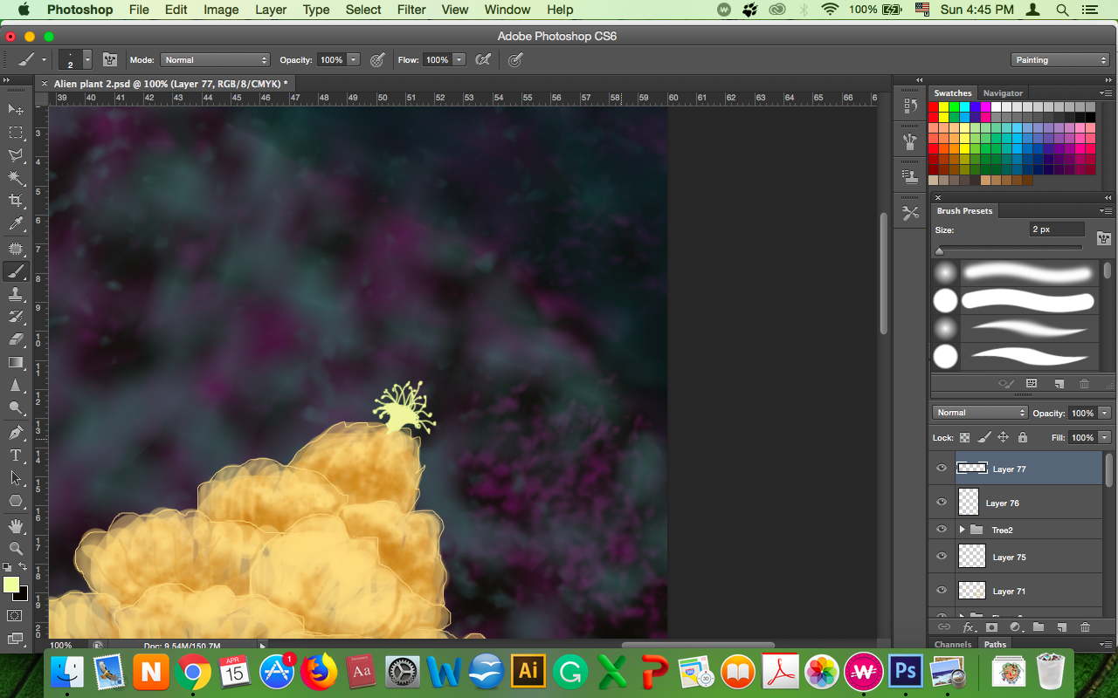The image size is (1118, 698).
Task: Enable lock transparent pixels for the layer
Action: point(965,437)
